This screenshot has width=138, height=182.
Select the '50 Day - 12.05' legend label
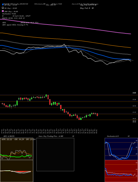tap(11, 8)
